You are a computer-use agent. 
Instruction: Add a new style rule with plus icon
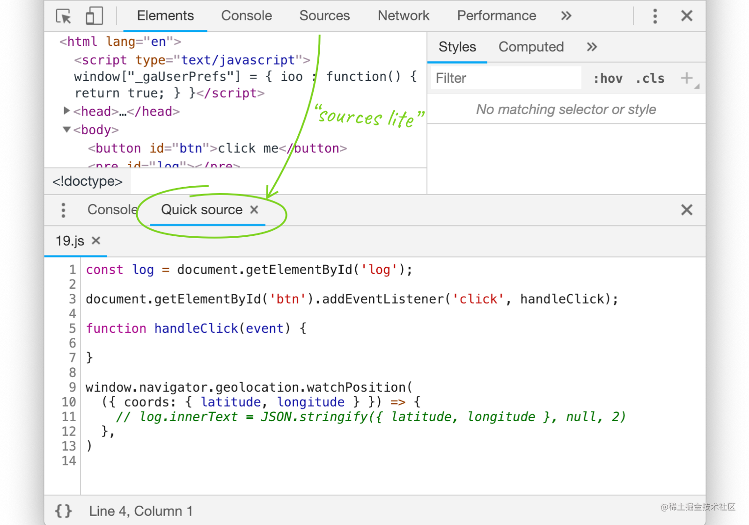tap(686, 78)
